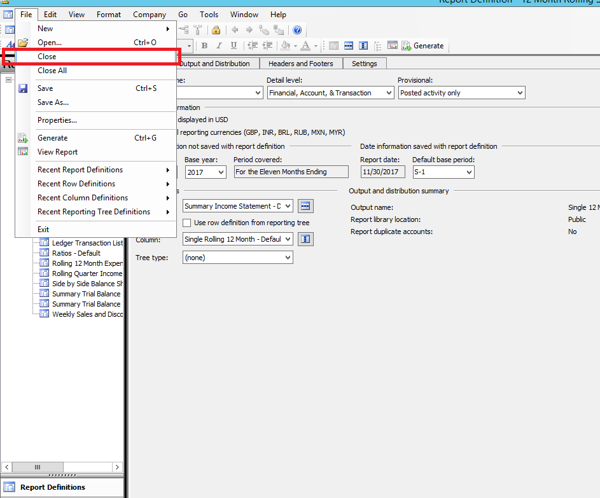Click the browse button beside Single Rolling 12 Month
Viewport: 600px width, 498px height.
pyautogui.click(x=306, y=239)
